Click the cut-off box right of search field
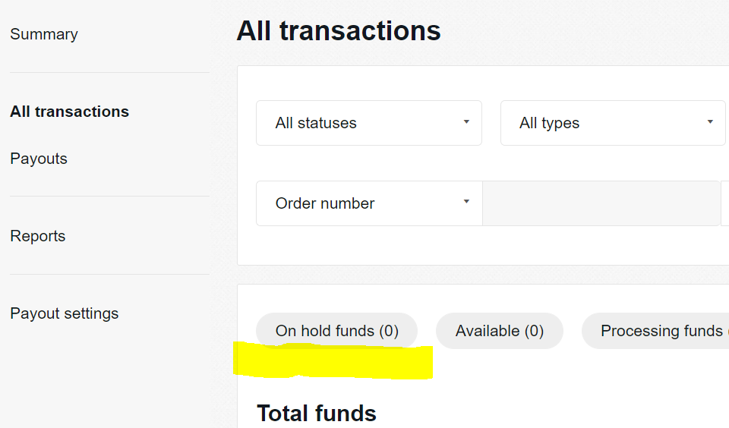This screenshot has width=729, height=428. 724,203
